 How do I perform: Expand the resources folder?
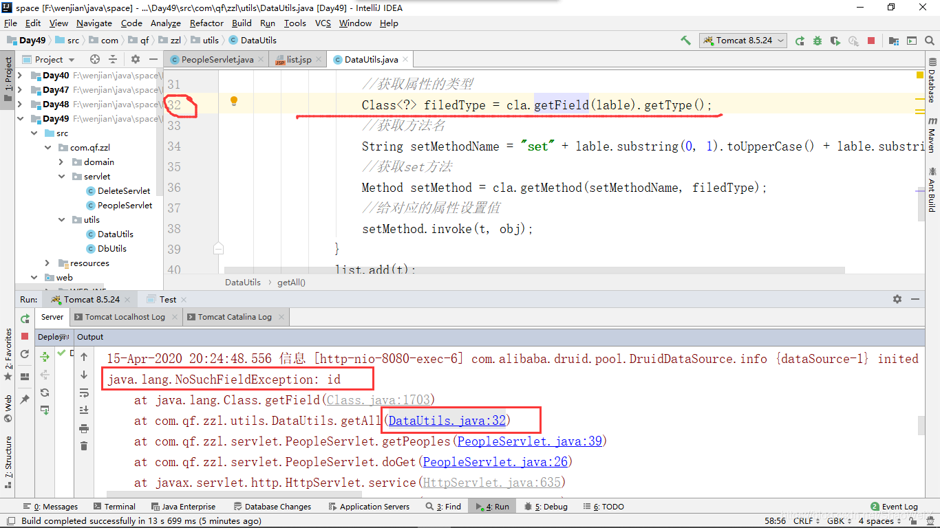tap(47, 263)
